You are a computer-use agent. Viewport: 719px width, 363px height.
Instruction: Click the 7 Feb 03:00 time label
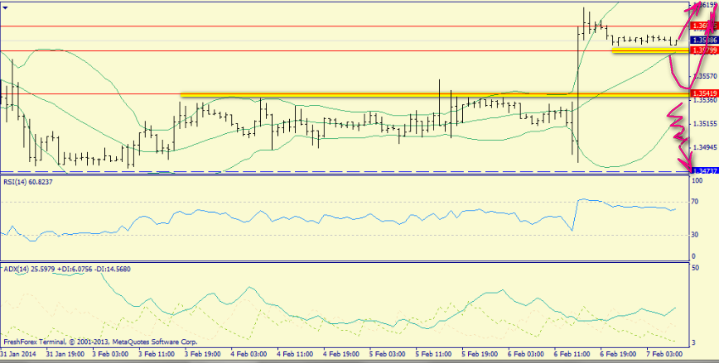[664, 354]
